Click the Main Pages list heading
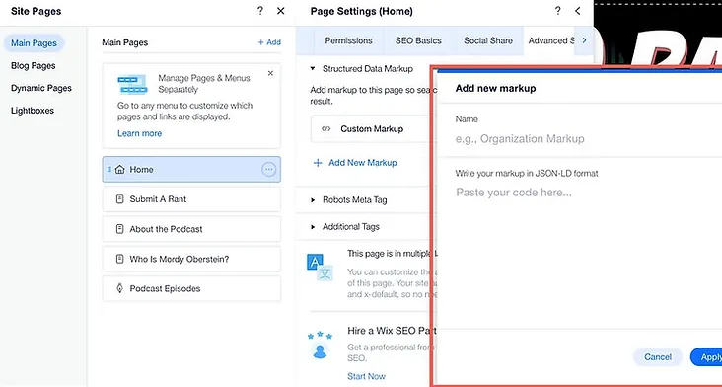Screen dimensions: 722x387 coord(125,42)
